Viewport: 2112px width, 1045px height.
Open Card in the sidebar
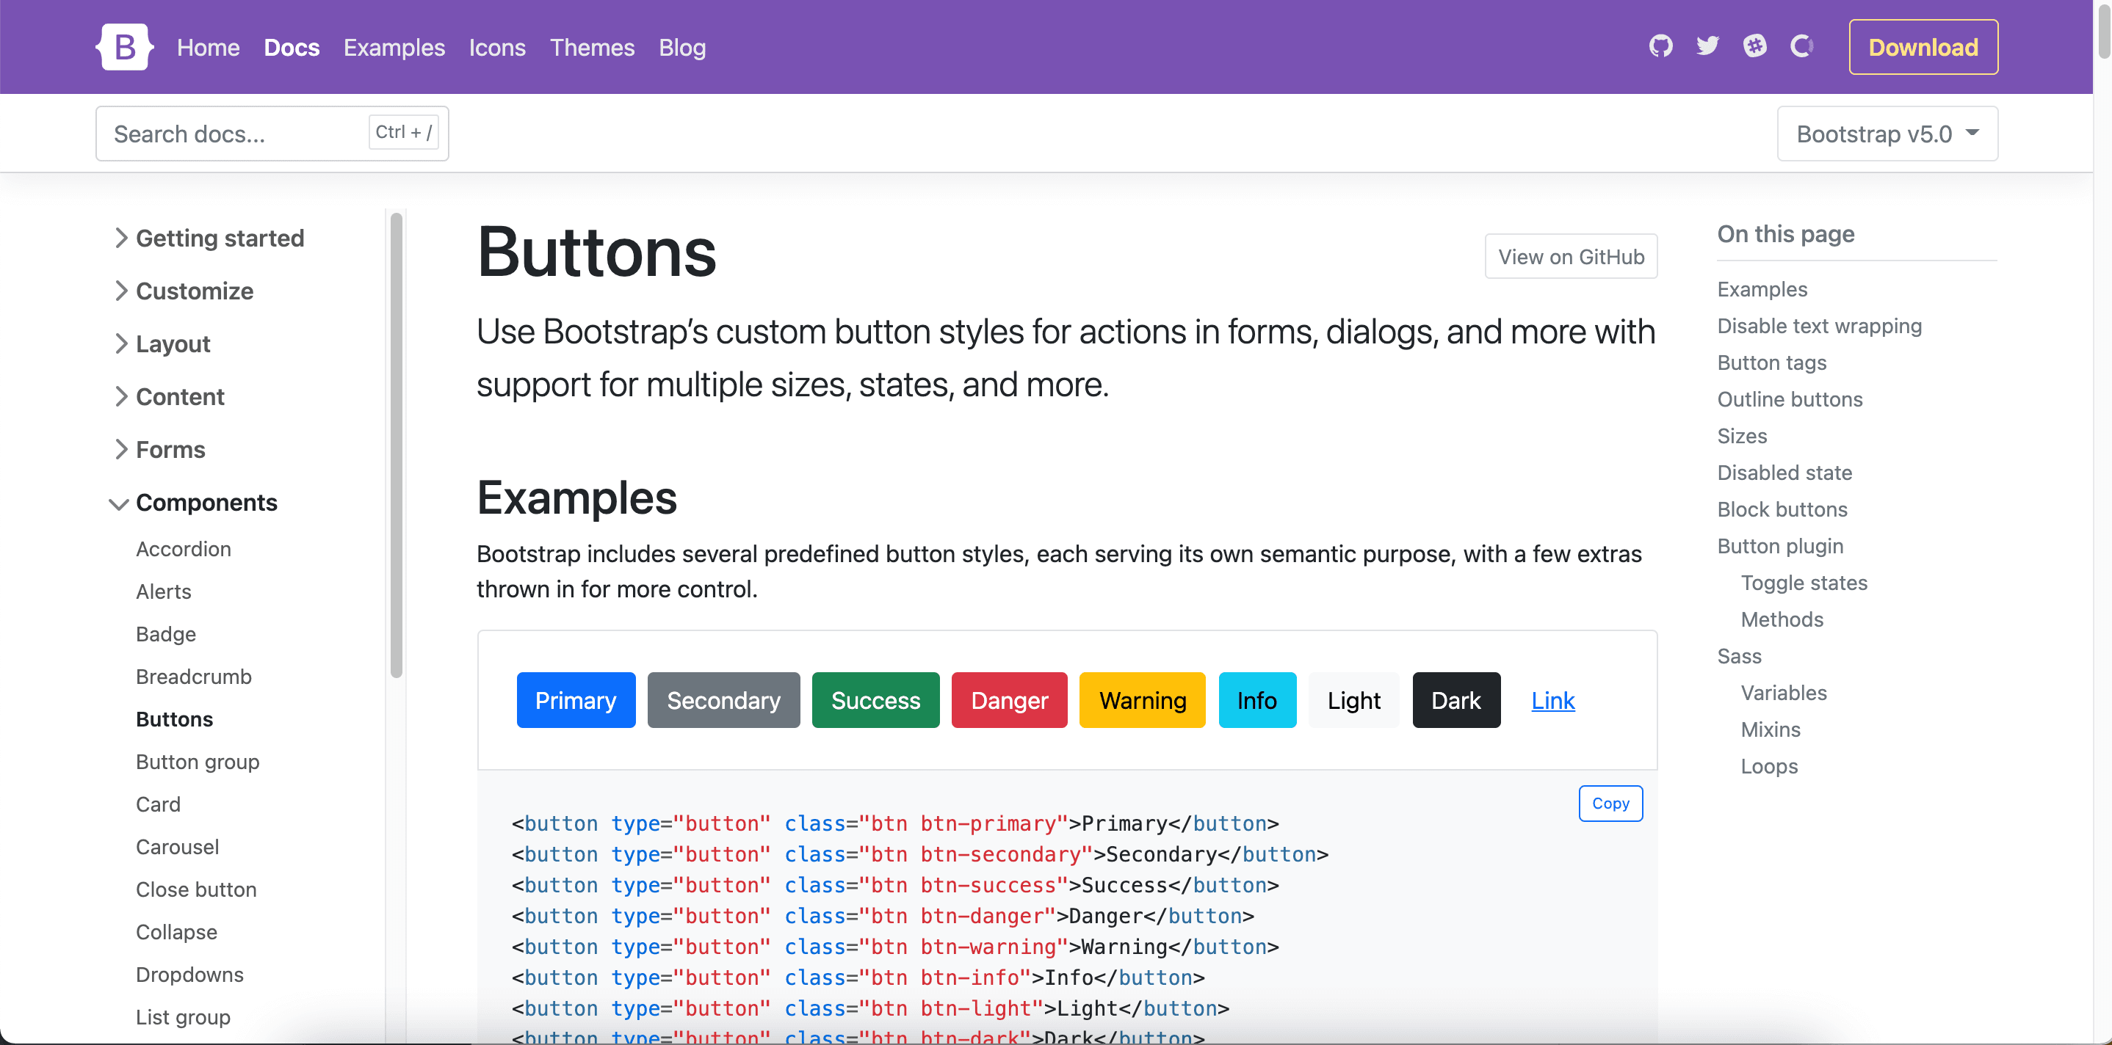[158, 805]
